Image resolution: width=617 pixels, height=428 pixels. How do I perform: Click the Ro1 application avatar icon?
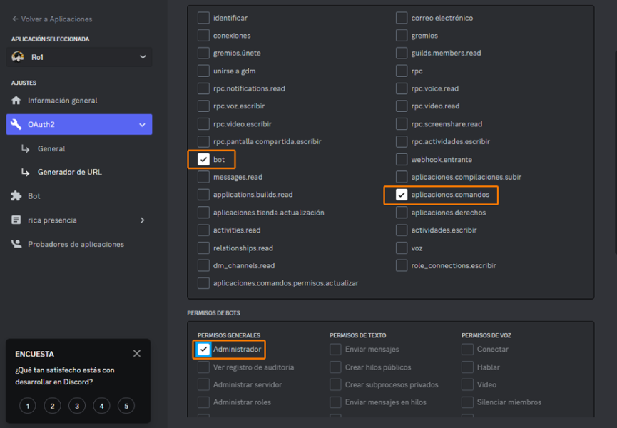click(19, 57)
